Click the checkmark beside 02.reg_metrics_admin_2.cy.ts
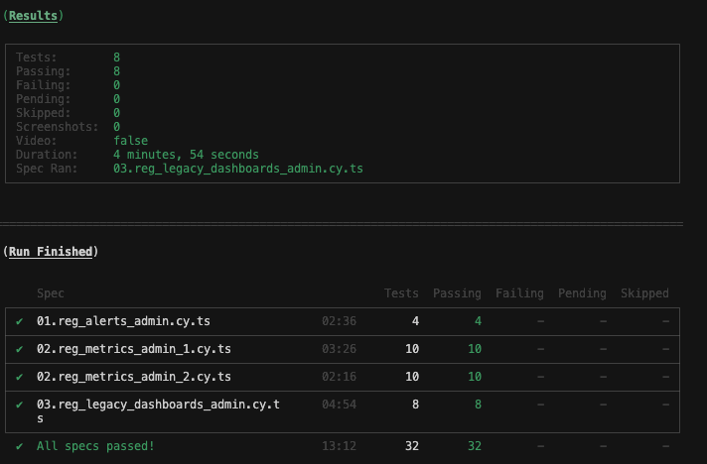This screenshot has height=464, width=707. pyautogui.click(x=19, y=377)
